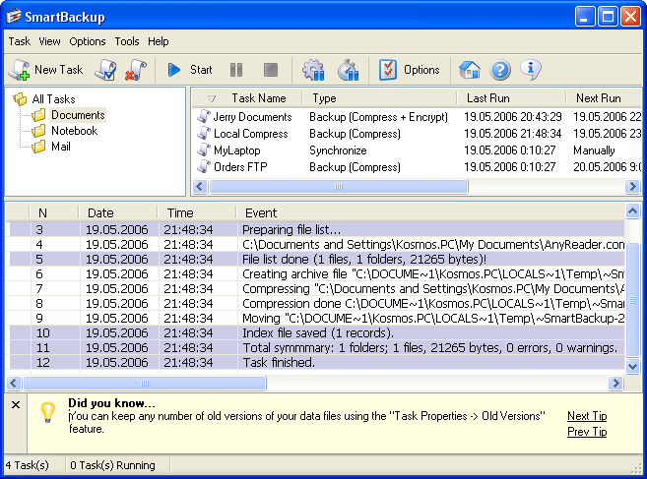Open the Help menu
The width and height of the screenshot is (647, 479).
pos(158,41)
